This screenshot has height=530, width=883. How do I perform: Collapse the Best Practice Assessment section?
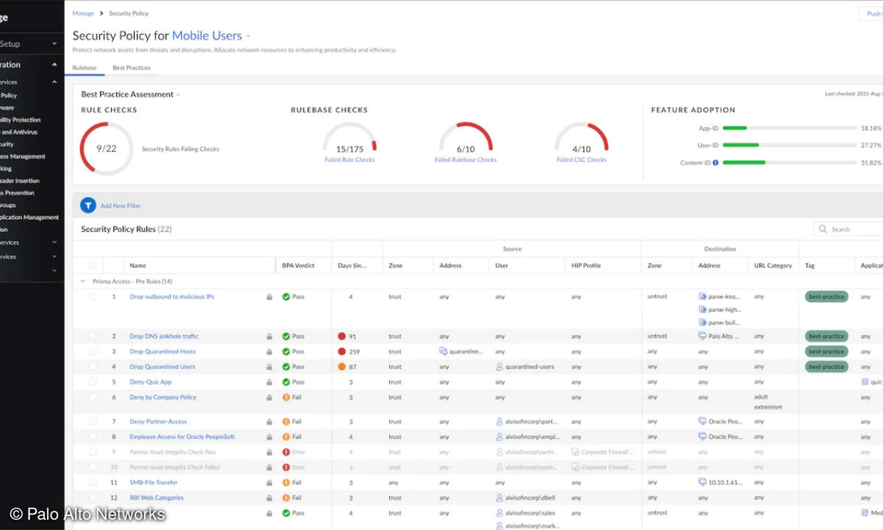(x=178, y=95)
